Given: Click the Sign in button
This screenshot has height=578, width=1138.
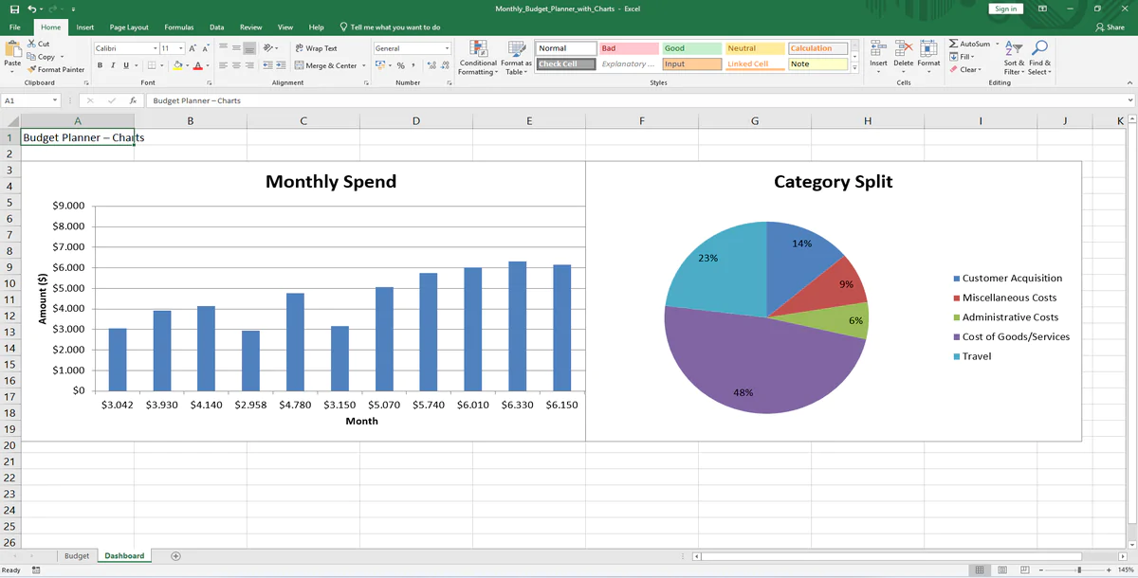Looking at the screenshot, I should (x=1004, y=8).
